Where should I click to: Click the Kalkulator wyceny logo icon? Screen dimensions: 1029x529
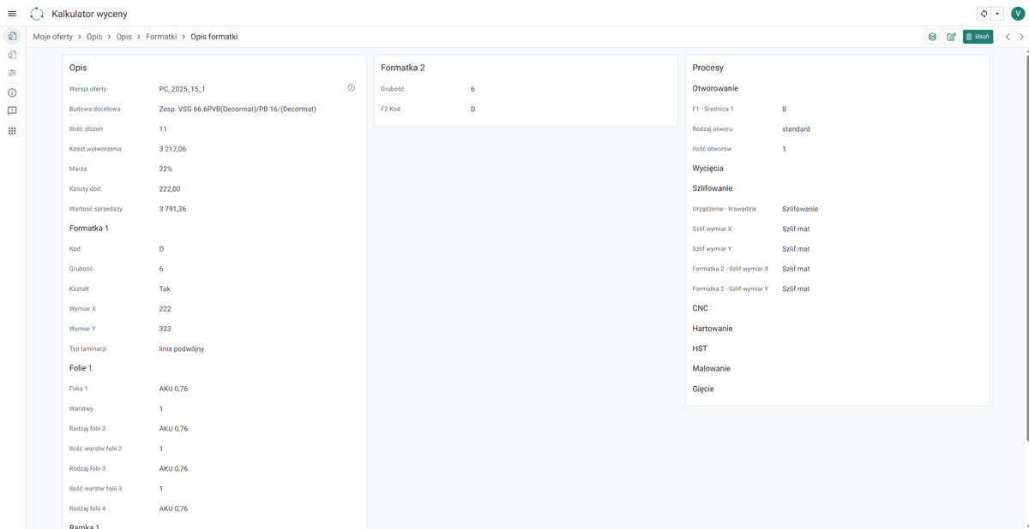tap(36, 14)
